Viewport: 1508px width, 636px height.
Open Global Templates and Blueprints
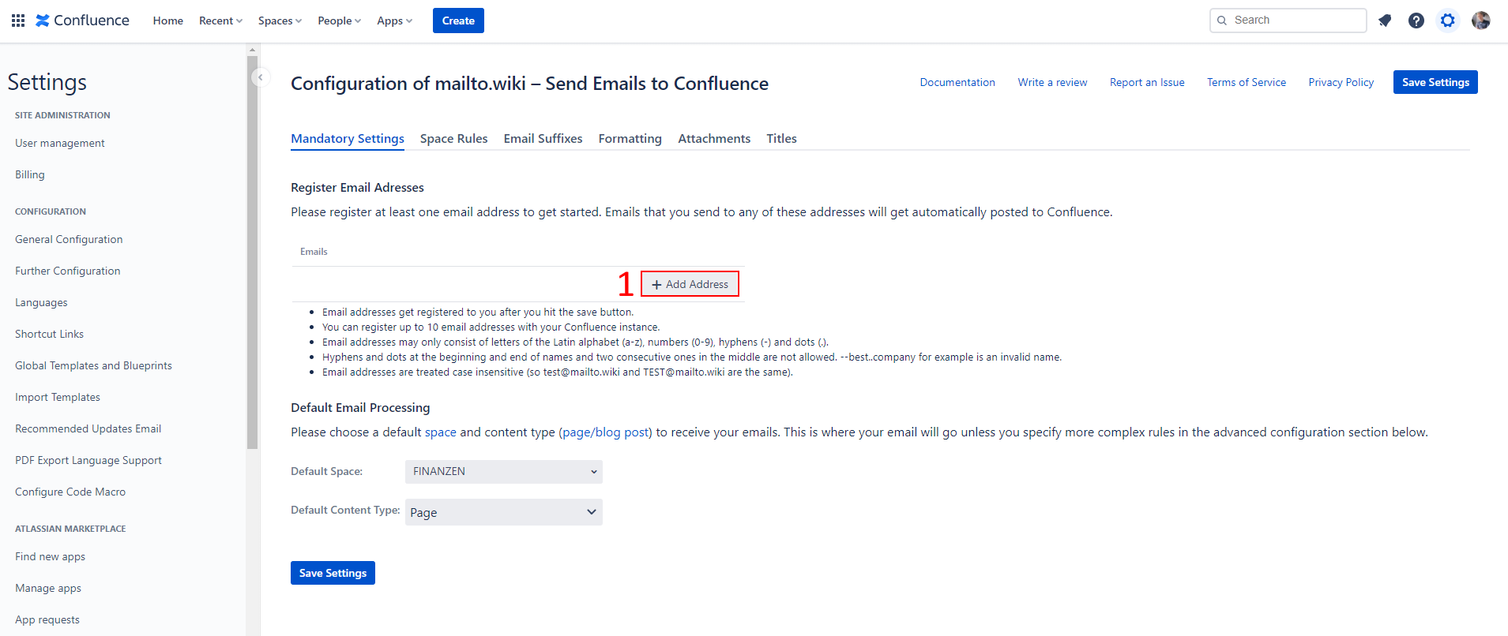point(93,365)
